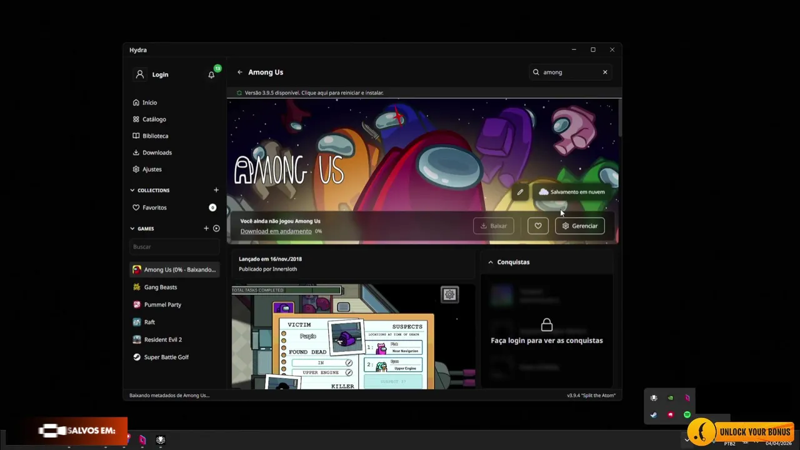Open Salvamento em nuvem cloud saves
800x450 pixels.
(x=571, y=192)
